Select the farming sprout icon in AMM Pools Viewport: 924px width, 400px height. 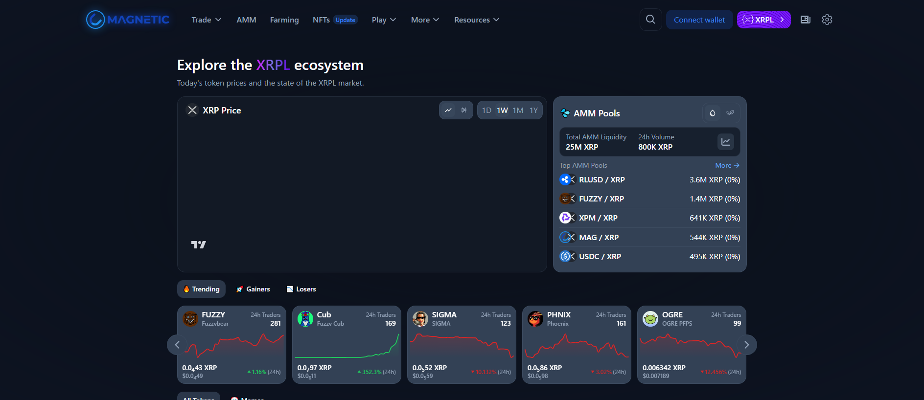coord(730,113)
